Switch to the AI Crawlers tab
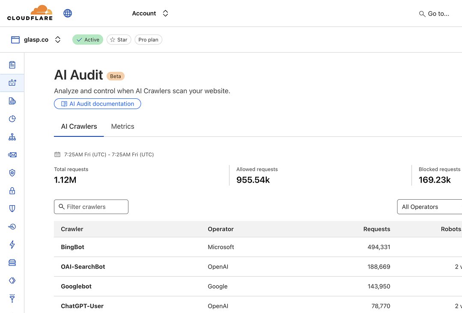The image size is (462, 313). click(x=79, y=127)
